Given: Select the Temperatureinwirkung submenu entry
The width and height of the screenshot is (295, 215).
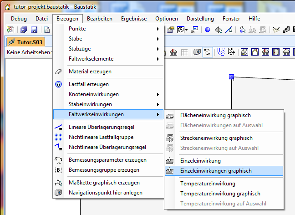Looking at the screenshot, I should click(224, 184).
